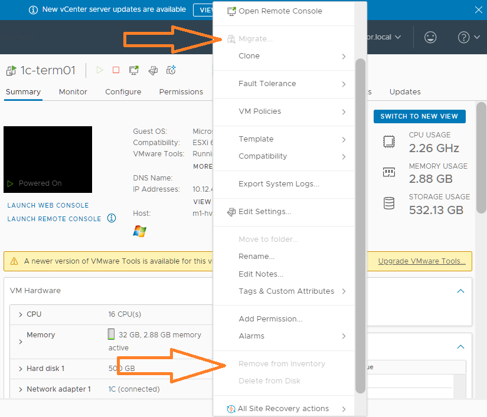The height and width of the screenshot is (417, 487).
Task: Switch to the Permissions tab
Action: click(181, 92)
